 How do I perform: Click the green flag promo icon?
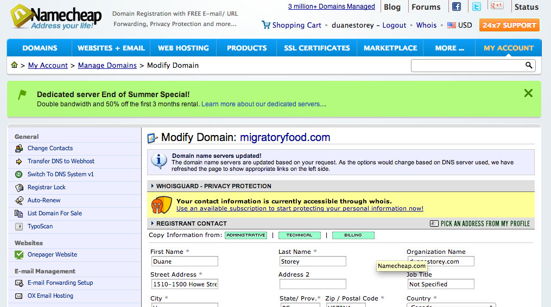(x=22, y=94)
